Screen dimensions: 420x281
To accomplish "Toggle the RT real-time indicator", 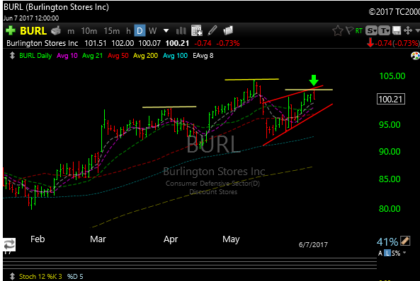I will [x=359, y=31].
